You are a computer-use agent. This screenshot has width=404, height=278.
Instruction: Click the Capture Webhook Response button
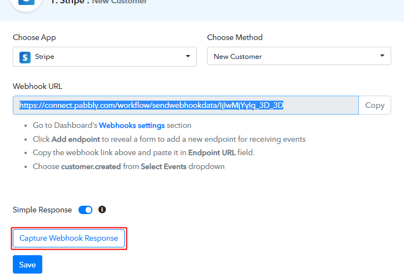coord(69,238)
